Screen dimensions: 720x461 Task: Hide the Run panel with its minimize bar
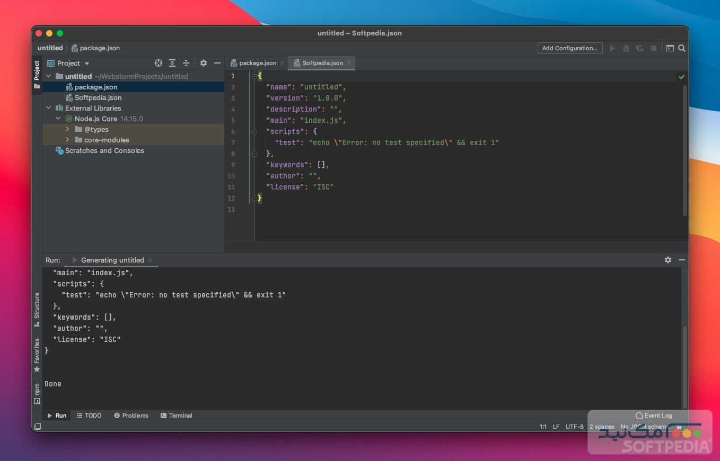point(682,260)
